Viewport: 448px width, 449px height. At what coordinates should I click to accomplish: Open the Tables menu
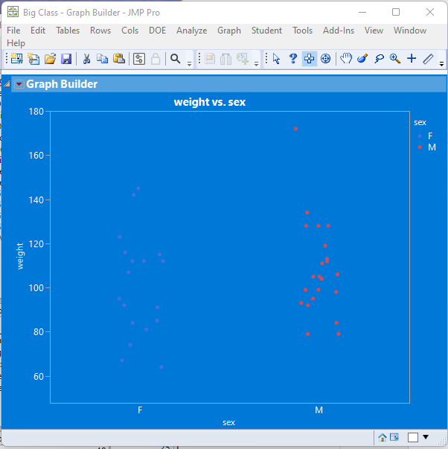[x=68, y=31]
